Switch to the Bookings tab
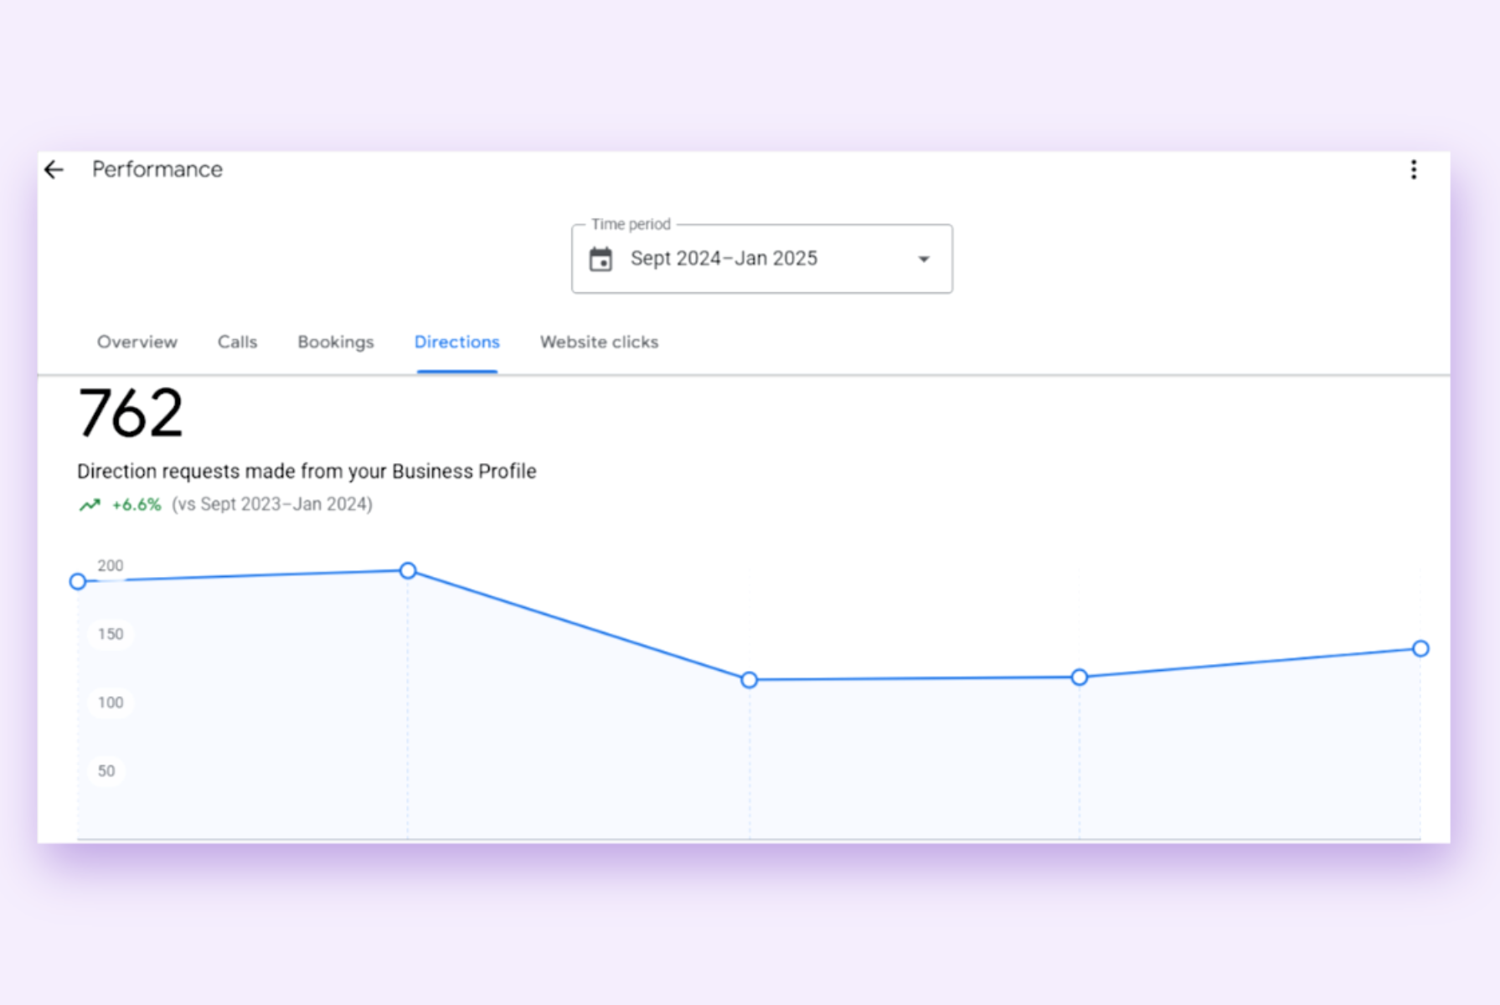Viewport: 1500px width, 1005px height. point(335,342)
